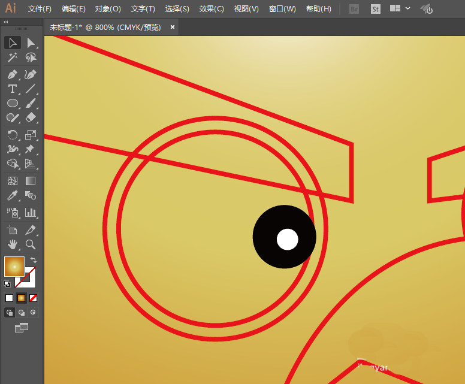465x384 pixels.
Task: Enable Draw Behind mode
Action: [22, 313]
